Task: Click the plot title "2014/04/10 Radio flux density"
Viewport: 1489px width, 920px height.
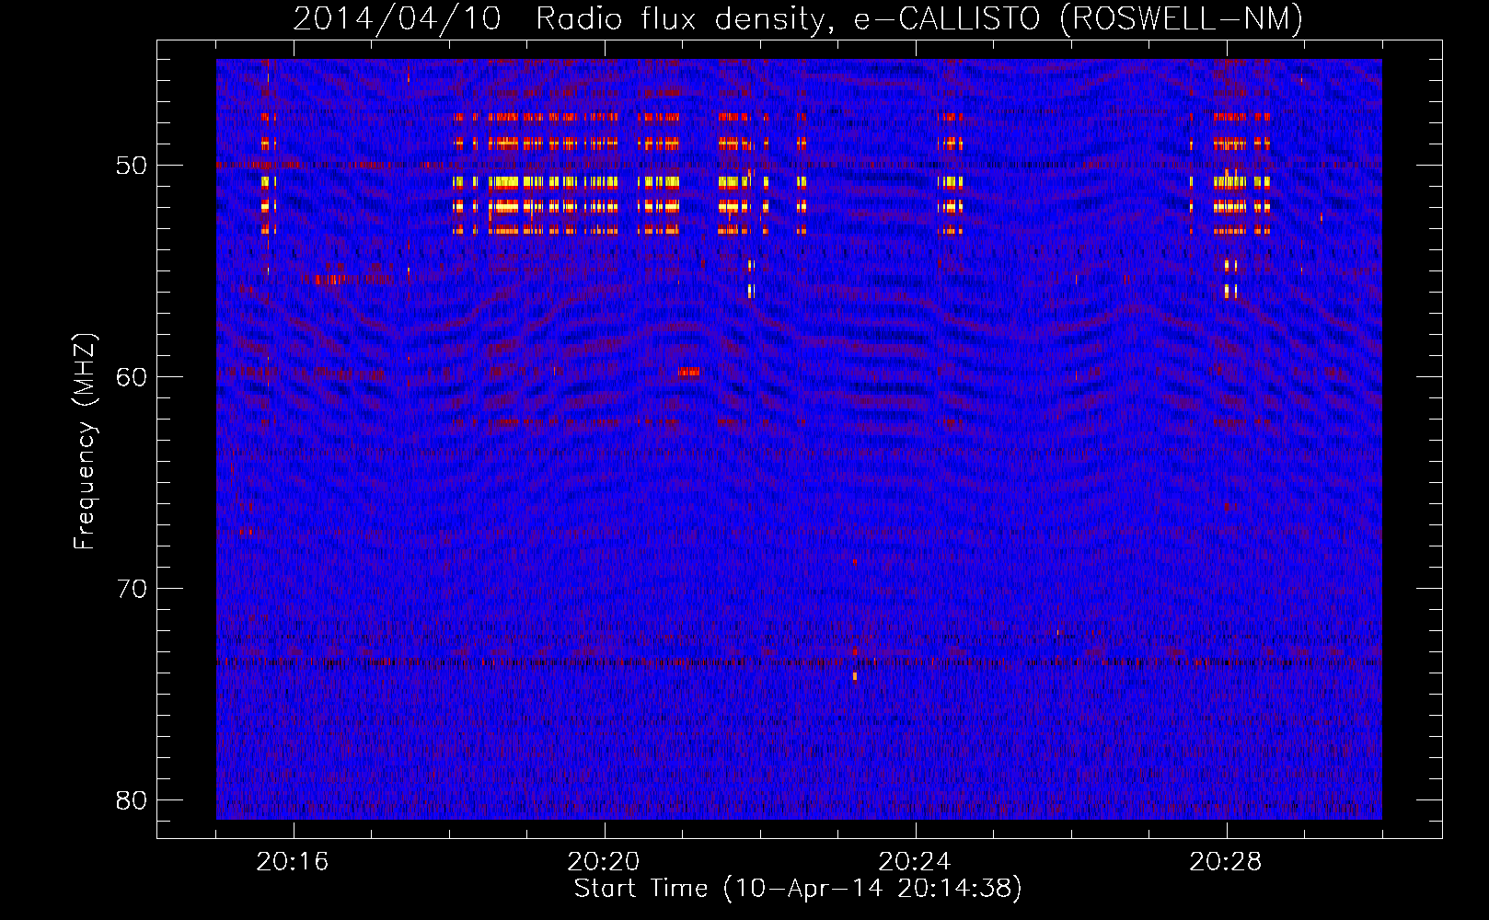Action: (x=562, y=18)
